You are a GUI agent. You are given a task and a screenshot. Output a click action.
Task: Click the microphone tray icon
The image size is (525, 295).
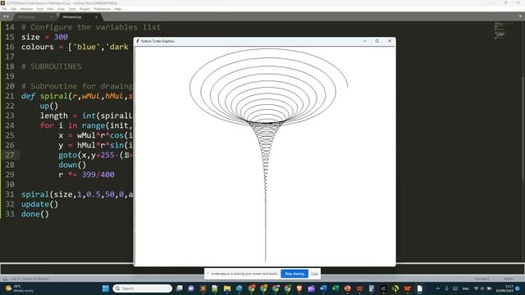click(x=446, y=288)
